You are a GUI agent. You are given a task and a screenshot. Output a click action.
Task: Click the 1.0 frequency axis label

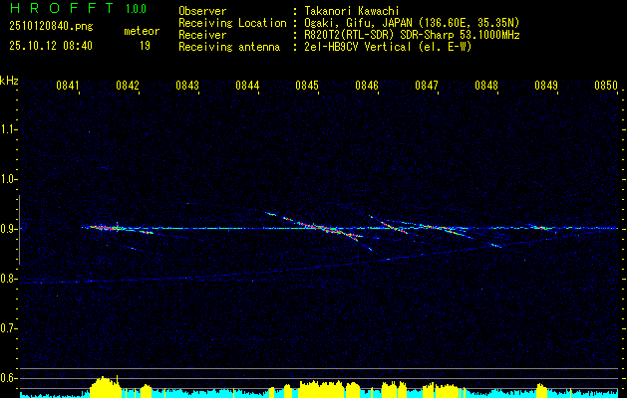(x=8, y=179)
